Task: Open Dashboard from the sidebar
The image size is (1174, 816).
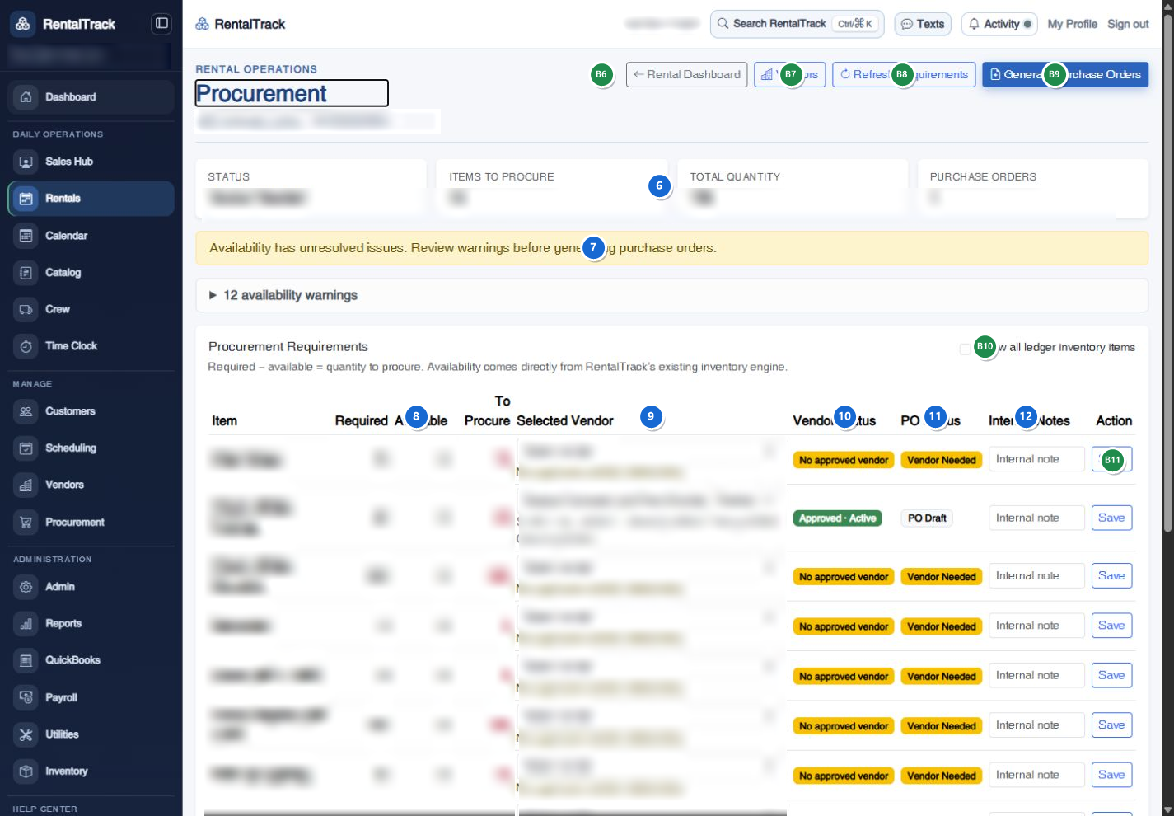Action: [91, 97]
